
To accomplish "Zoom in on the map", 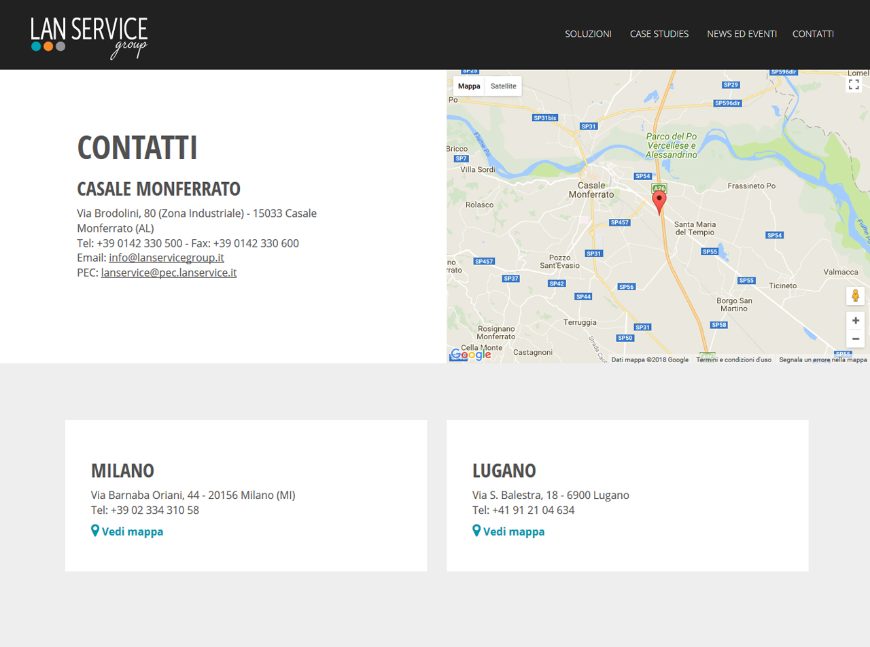I will tap(855, 321).
